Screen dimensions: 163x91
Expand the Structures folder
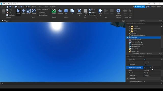point(130,29)
